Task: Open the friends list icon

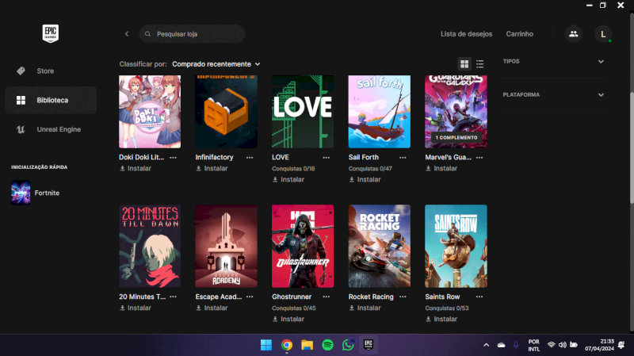Action: pos(572,34)
